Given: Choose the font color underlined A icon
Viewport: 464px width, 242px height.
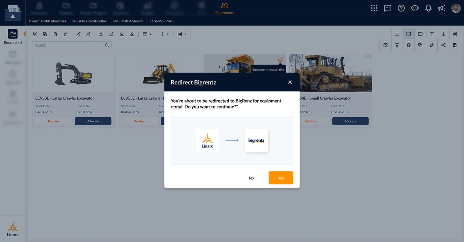Looking at the screenshot, I should (x=101, y=34).
